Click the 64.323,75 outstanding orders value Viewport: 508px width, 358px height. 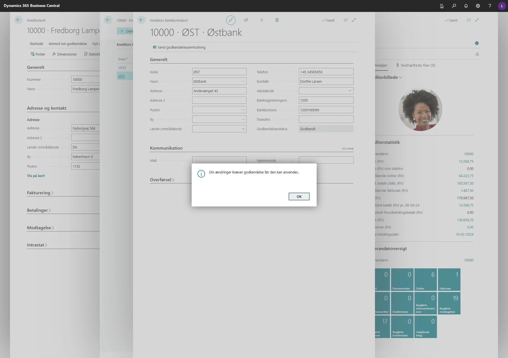466,176
